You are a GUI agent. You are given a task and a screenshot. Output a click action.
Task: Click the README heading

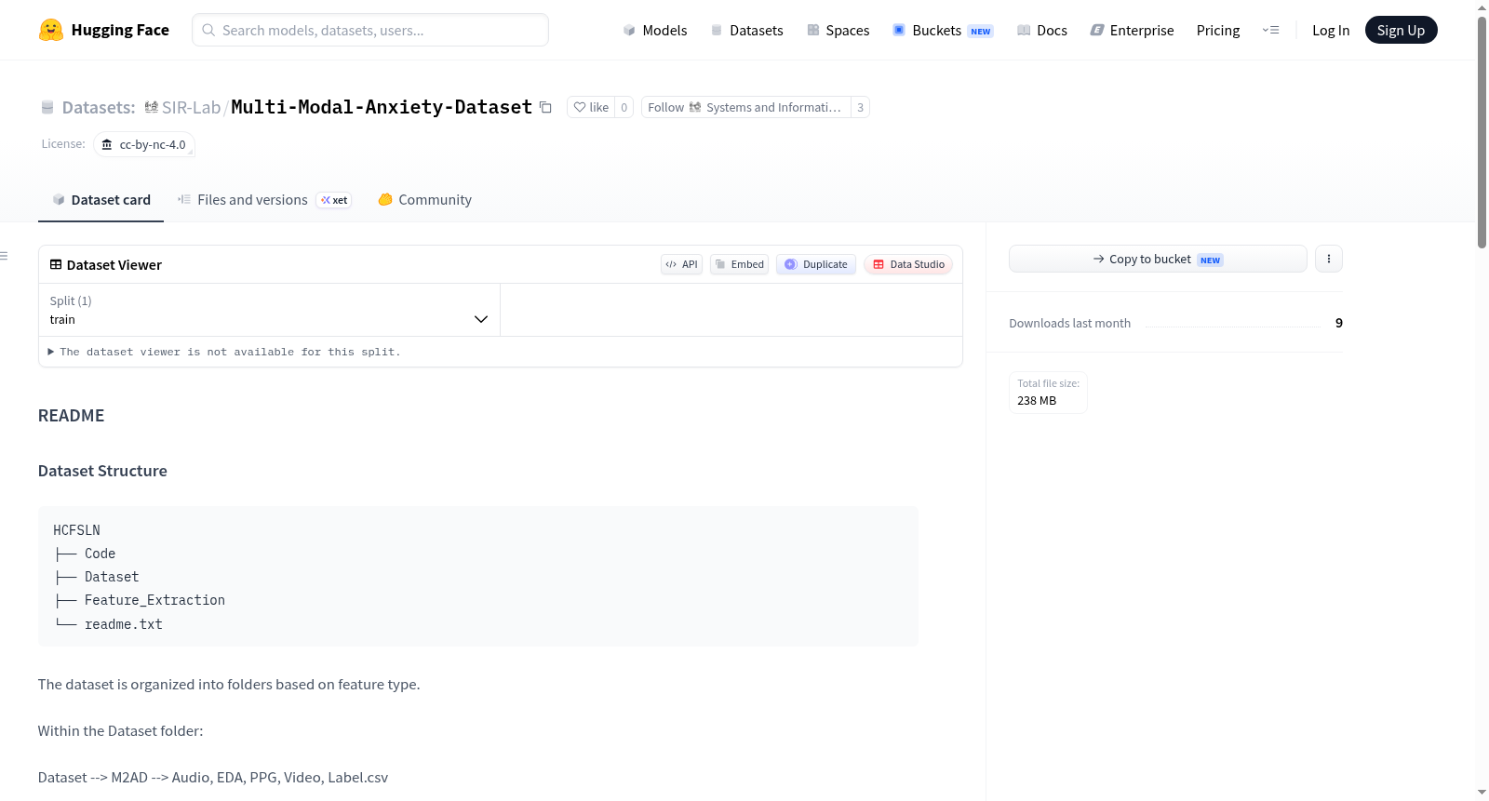[x=71, y=416]
